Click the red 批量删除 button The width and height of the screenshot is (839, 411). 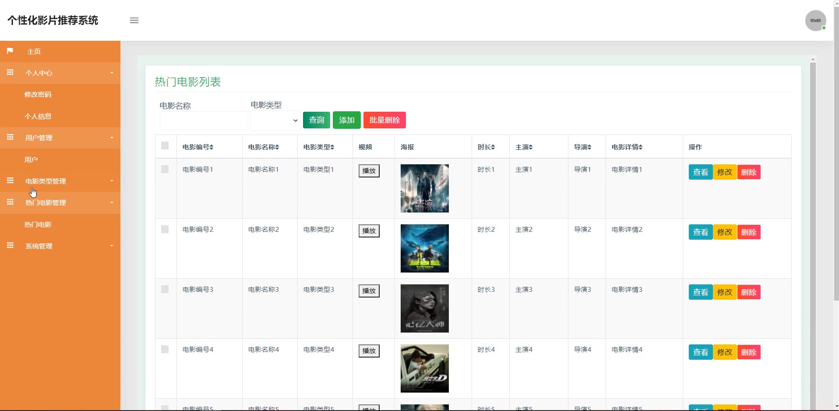[x=384, y=120]
